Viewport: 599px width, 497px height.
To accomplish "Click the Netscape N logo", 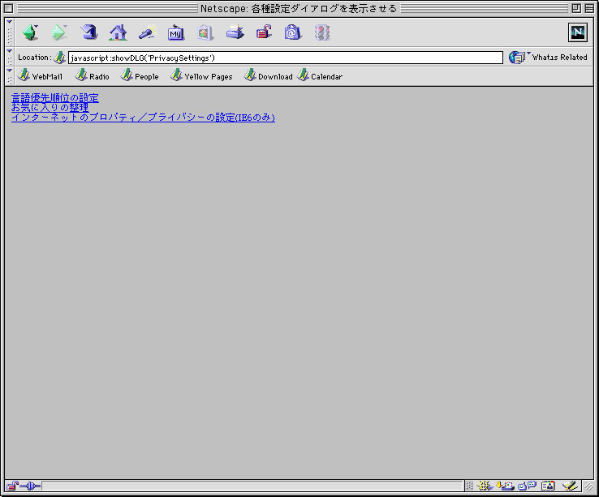I will coord(577,32).
